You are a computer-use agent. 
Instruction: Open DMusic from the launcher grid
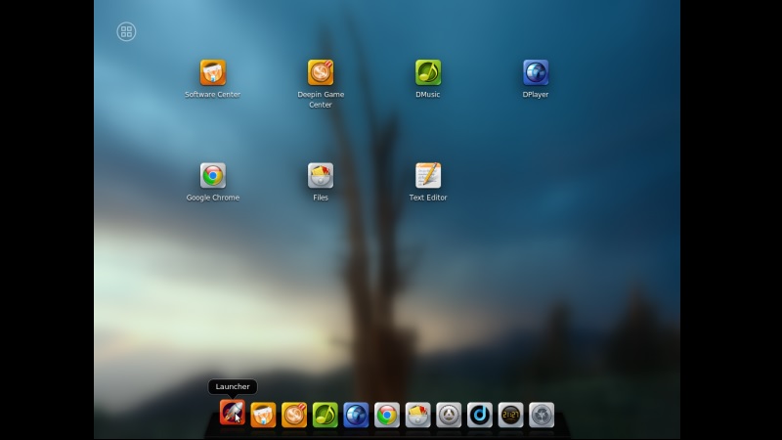point(428,73)
